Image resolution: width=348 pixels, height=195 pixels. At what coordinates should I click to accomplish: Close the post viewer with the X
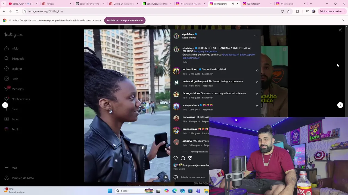(340, 30)
